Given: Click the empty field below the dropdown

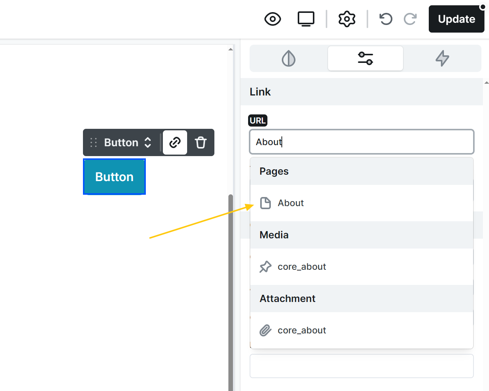Looking at the screenshot, I should 361,366.
